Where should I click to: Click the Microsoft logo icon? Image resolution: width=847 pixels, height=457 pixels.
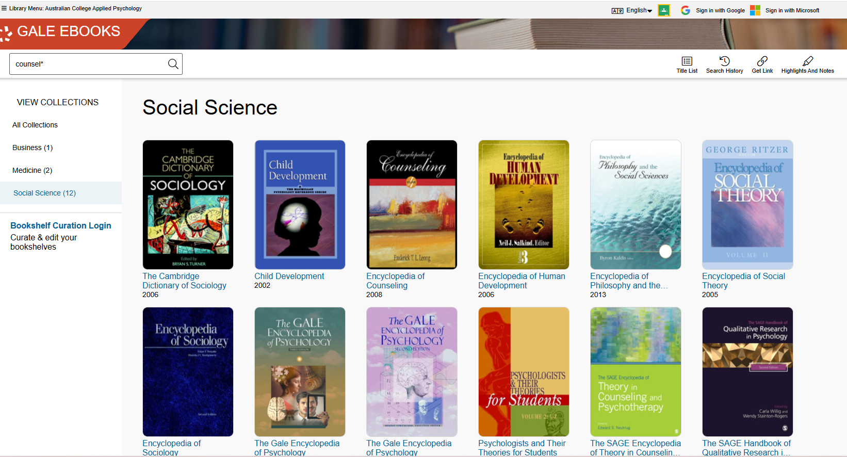click(755, 10)
